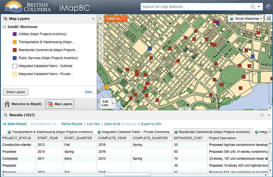Collapse the DataBC Warehouse group
Screen dimensions: 273x177
[x=4, y=27]
